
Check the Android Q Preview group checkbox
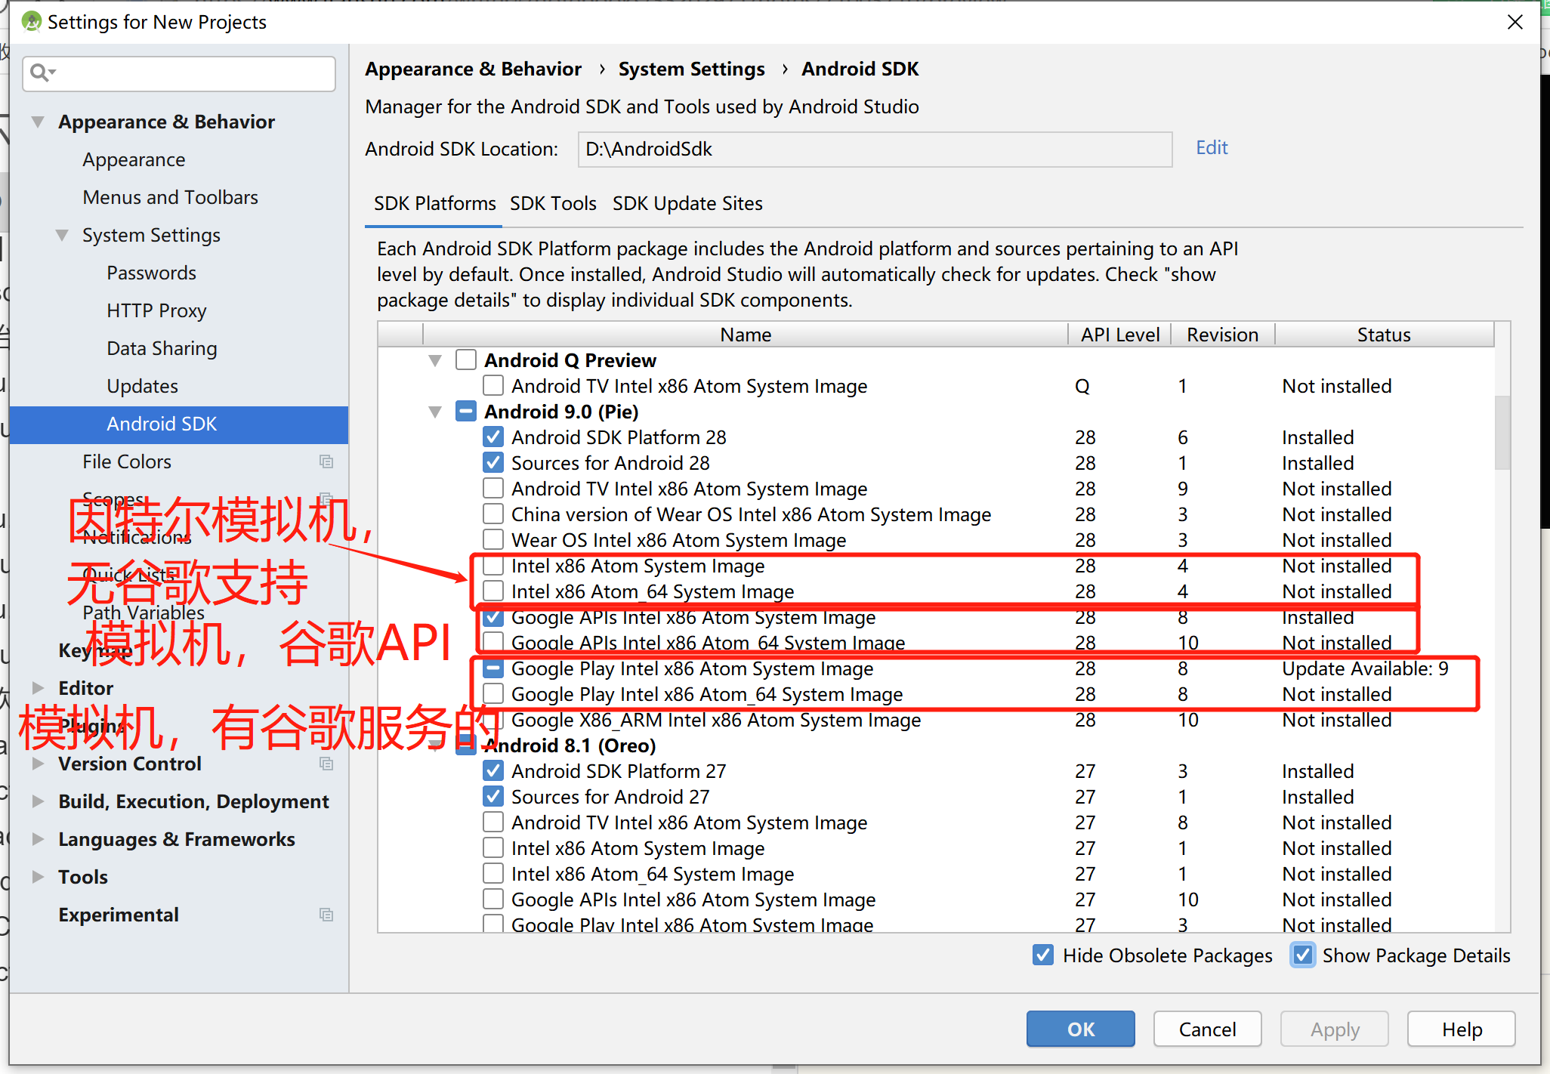(466, 360)
